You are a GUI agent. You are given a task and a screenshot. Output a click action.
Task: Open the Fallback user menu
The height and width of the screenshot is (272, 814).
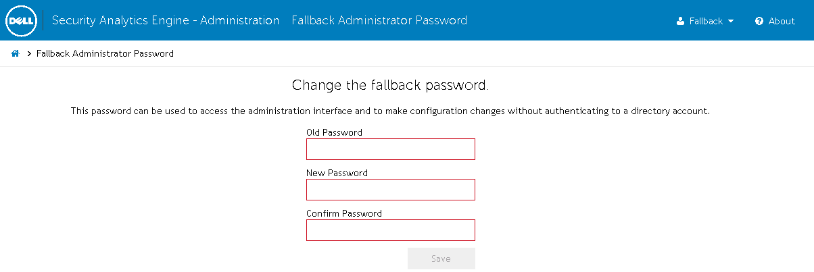tap(706, 21)
